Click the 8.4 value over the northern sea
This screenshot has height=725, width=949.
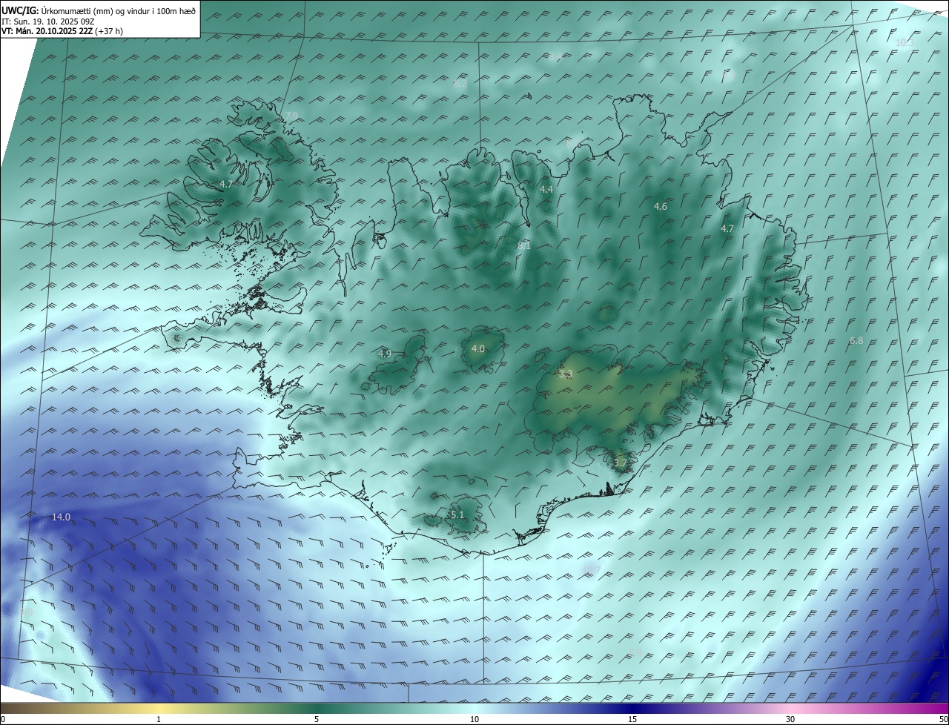[555, 57]
